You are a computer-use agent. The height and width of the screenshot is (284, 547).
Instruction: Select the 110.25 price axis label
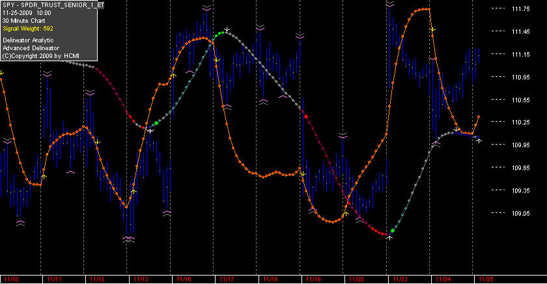520,122
